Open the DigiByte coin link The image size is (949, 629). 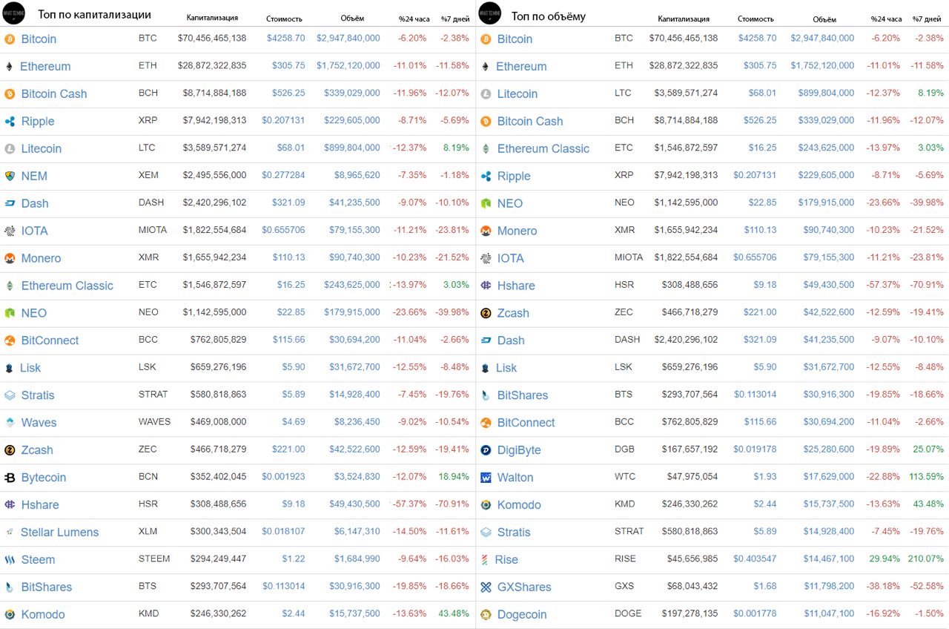(x=519, y=450)
